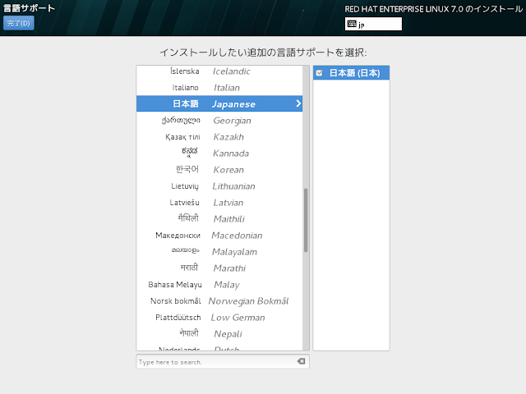The width and height of the screenshot is (526, 394).
Task: Select the Macedonian language row
Action: coord(219,236)
